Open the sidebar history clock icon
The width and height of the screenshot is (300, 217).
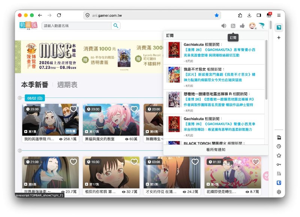tap(279, 146)
